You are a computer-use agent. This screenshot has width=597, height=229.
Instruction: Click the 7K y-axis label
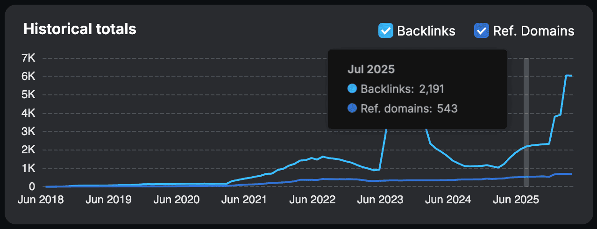[x=28, y=58]
